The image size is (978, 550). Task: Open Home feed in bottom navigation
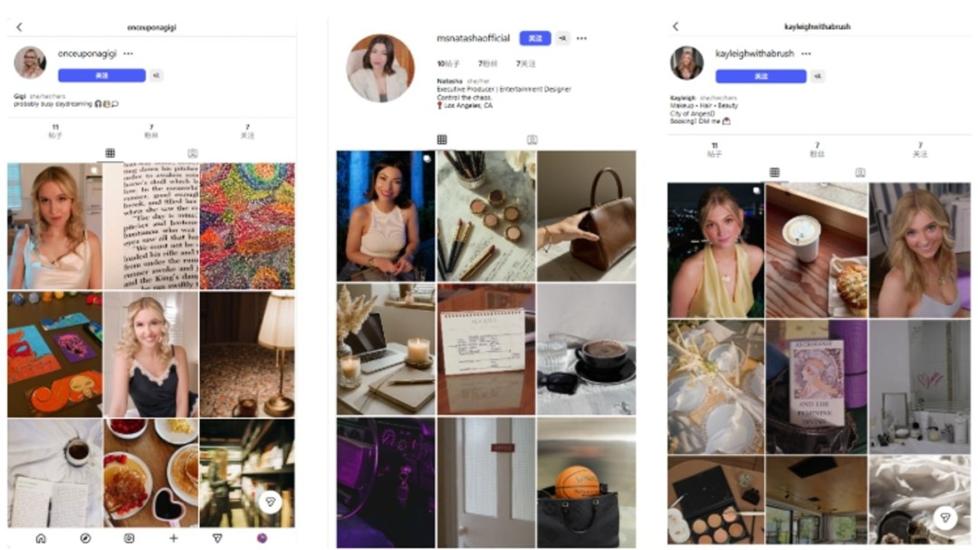41,538
